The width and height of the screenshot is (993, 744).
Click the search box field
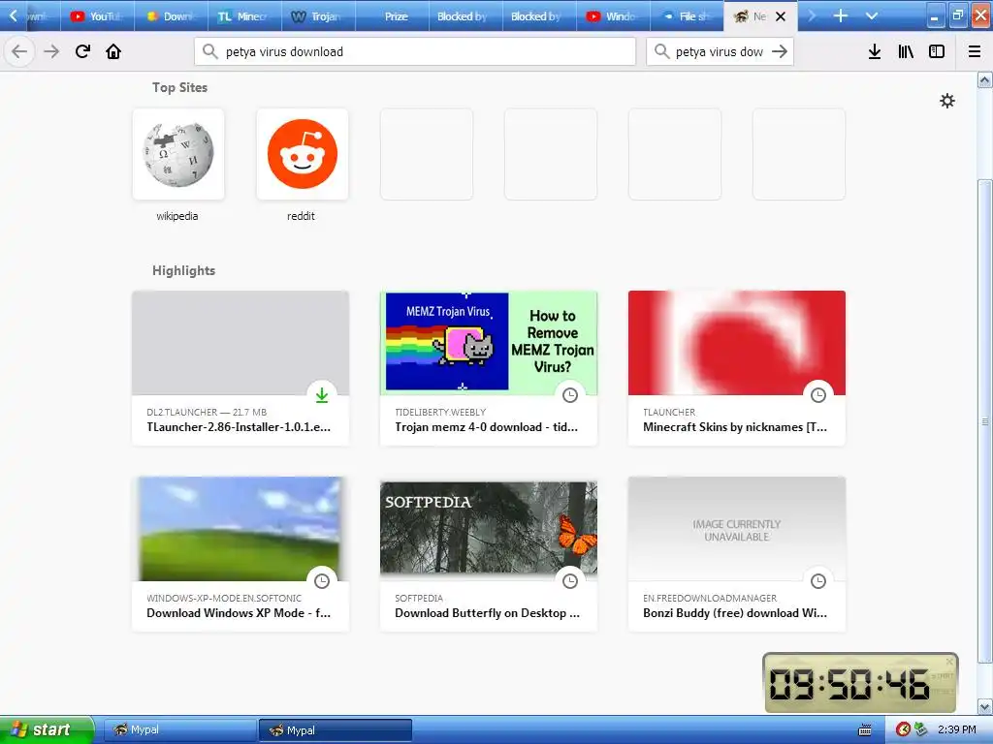click(x=720, y=51)
